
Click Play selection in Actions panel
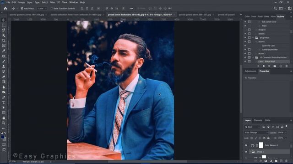tap(269, 66)
